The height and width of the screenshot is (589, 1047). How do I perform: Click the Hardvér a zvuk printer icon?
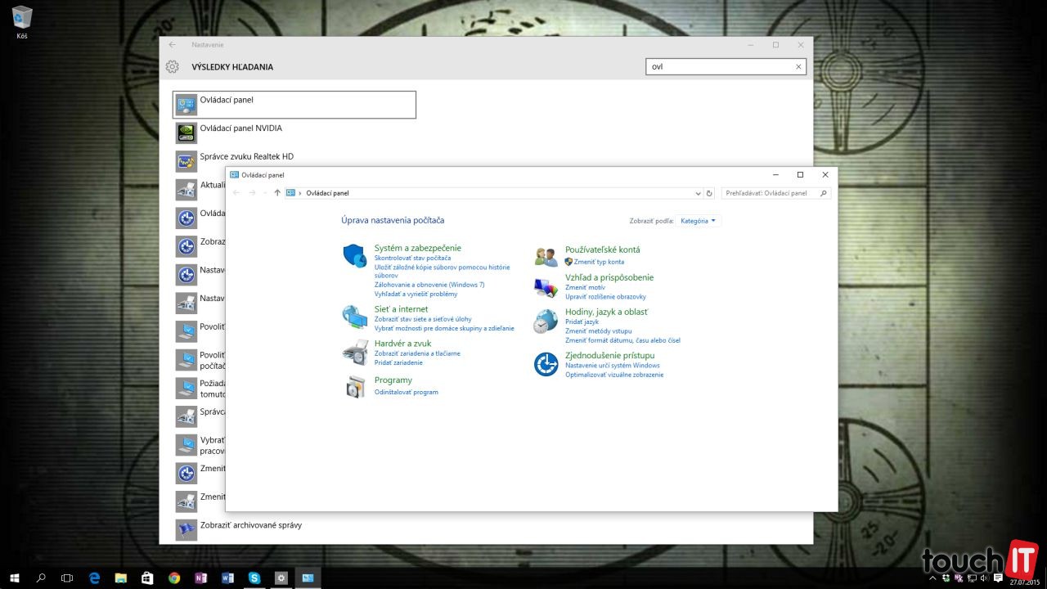pyautogui.click(x=354, y=352)
